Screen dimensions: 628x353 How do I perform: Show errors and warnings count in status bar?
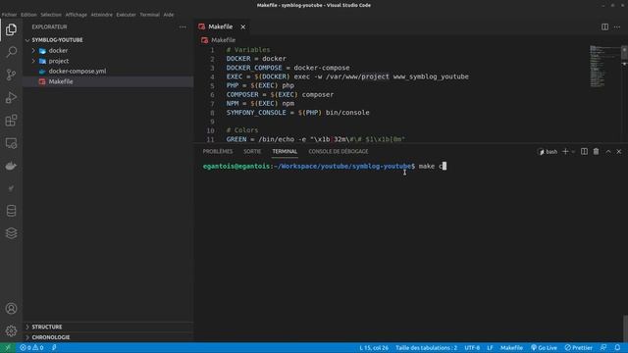click(31, 348)
